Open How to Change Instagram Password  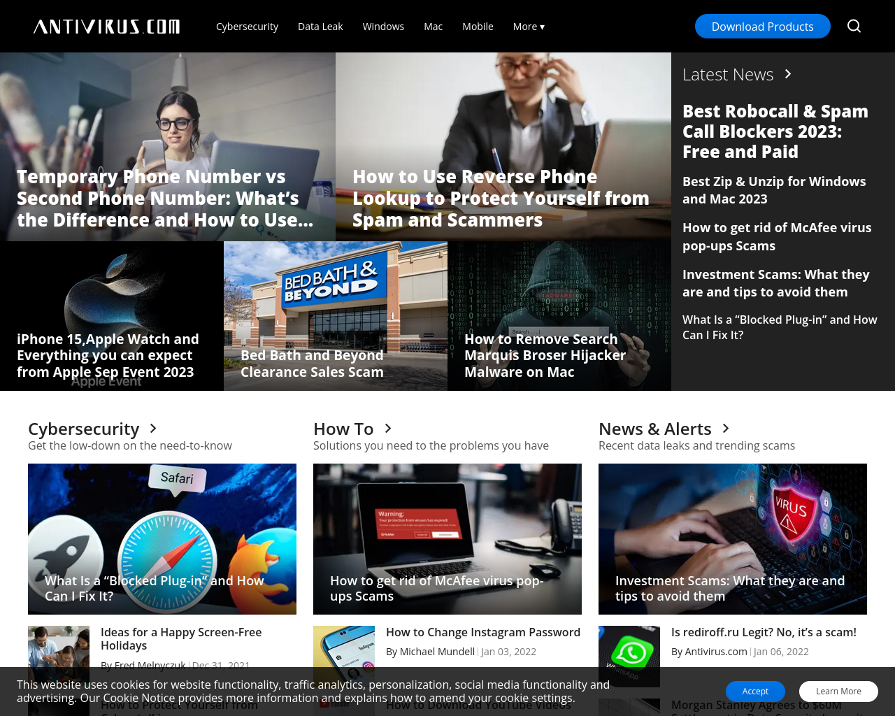pyautogui.click(x=483, y=632)
